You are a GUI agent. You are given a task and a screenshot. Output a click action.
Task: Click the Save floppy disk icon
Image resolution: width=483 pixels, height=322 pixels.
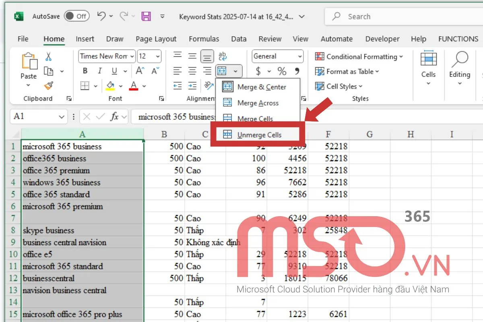[x=146, y=17]
